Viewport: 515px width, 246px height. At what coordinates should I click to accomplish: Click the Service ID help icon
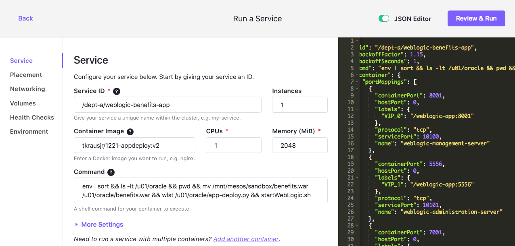(117, 91)
